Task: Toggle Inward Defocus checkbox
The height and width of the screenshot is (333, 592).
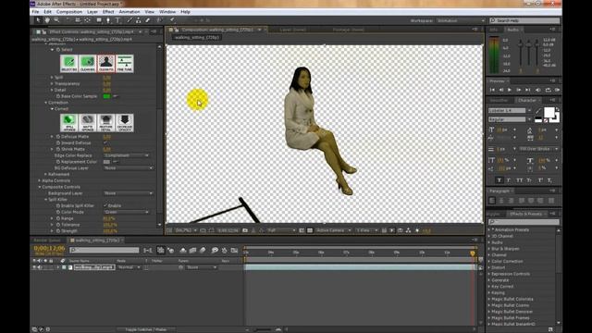Action: click(x=105, y=143)
